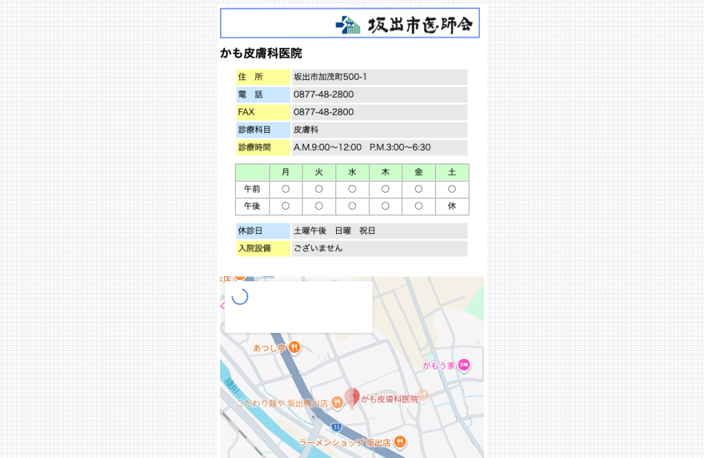Click the 土 column header in schedule

452,173
